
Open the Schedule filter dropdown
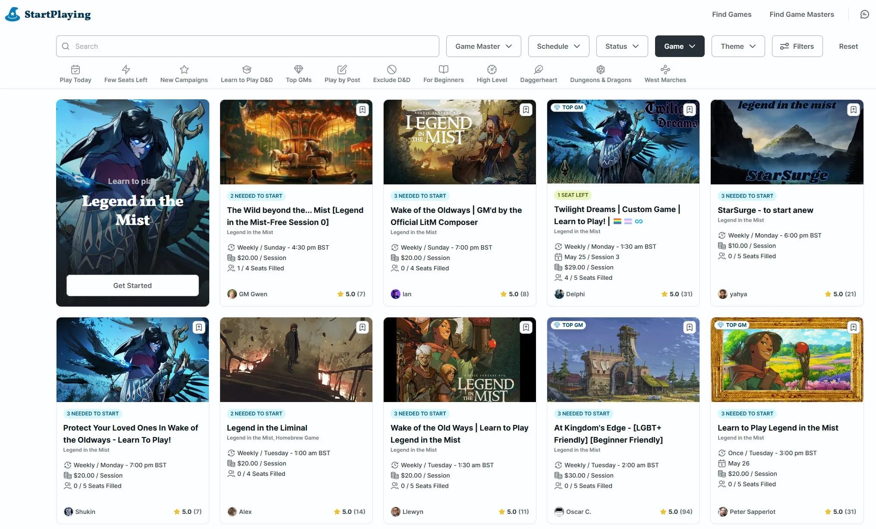(x=558, y=46)
